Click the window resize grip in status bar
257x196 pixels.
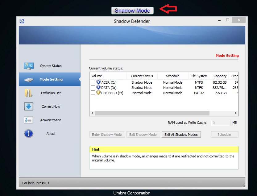(x=243, y=185)
